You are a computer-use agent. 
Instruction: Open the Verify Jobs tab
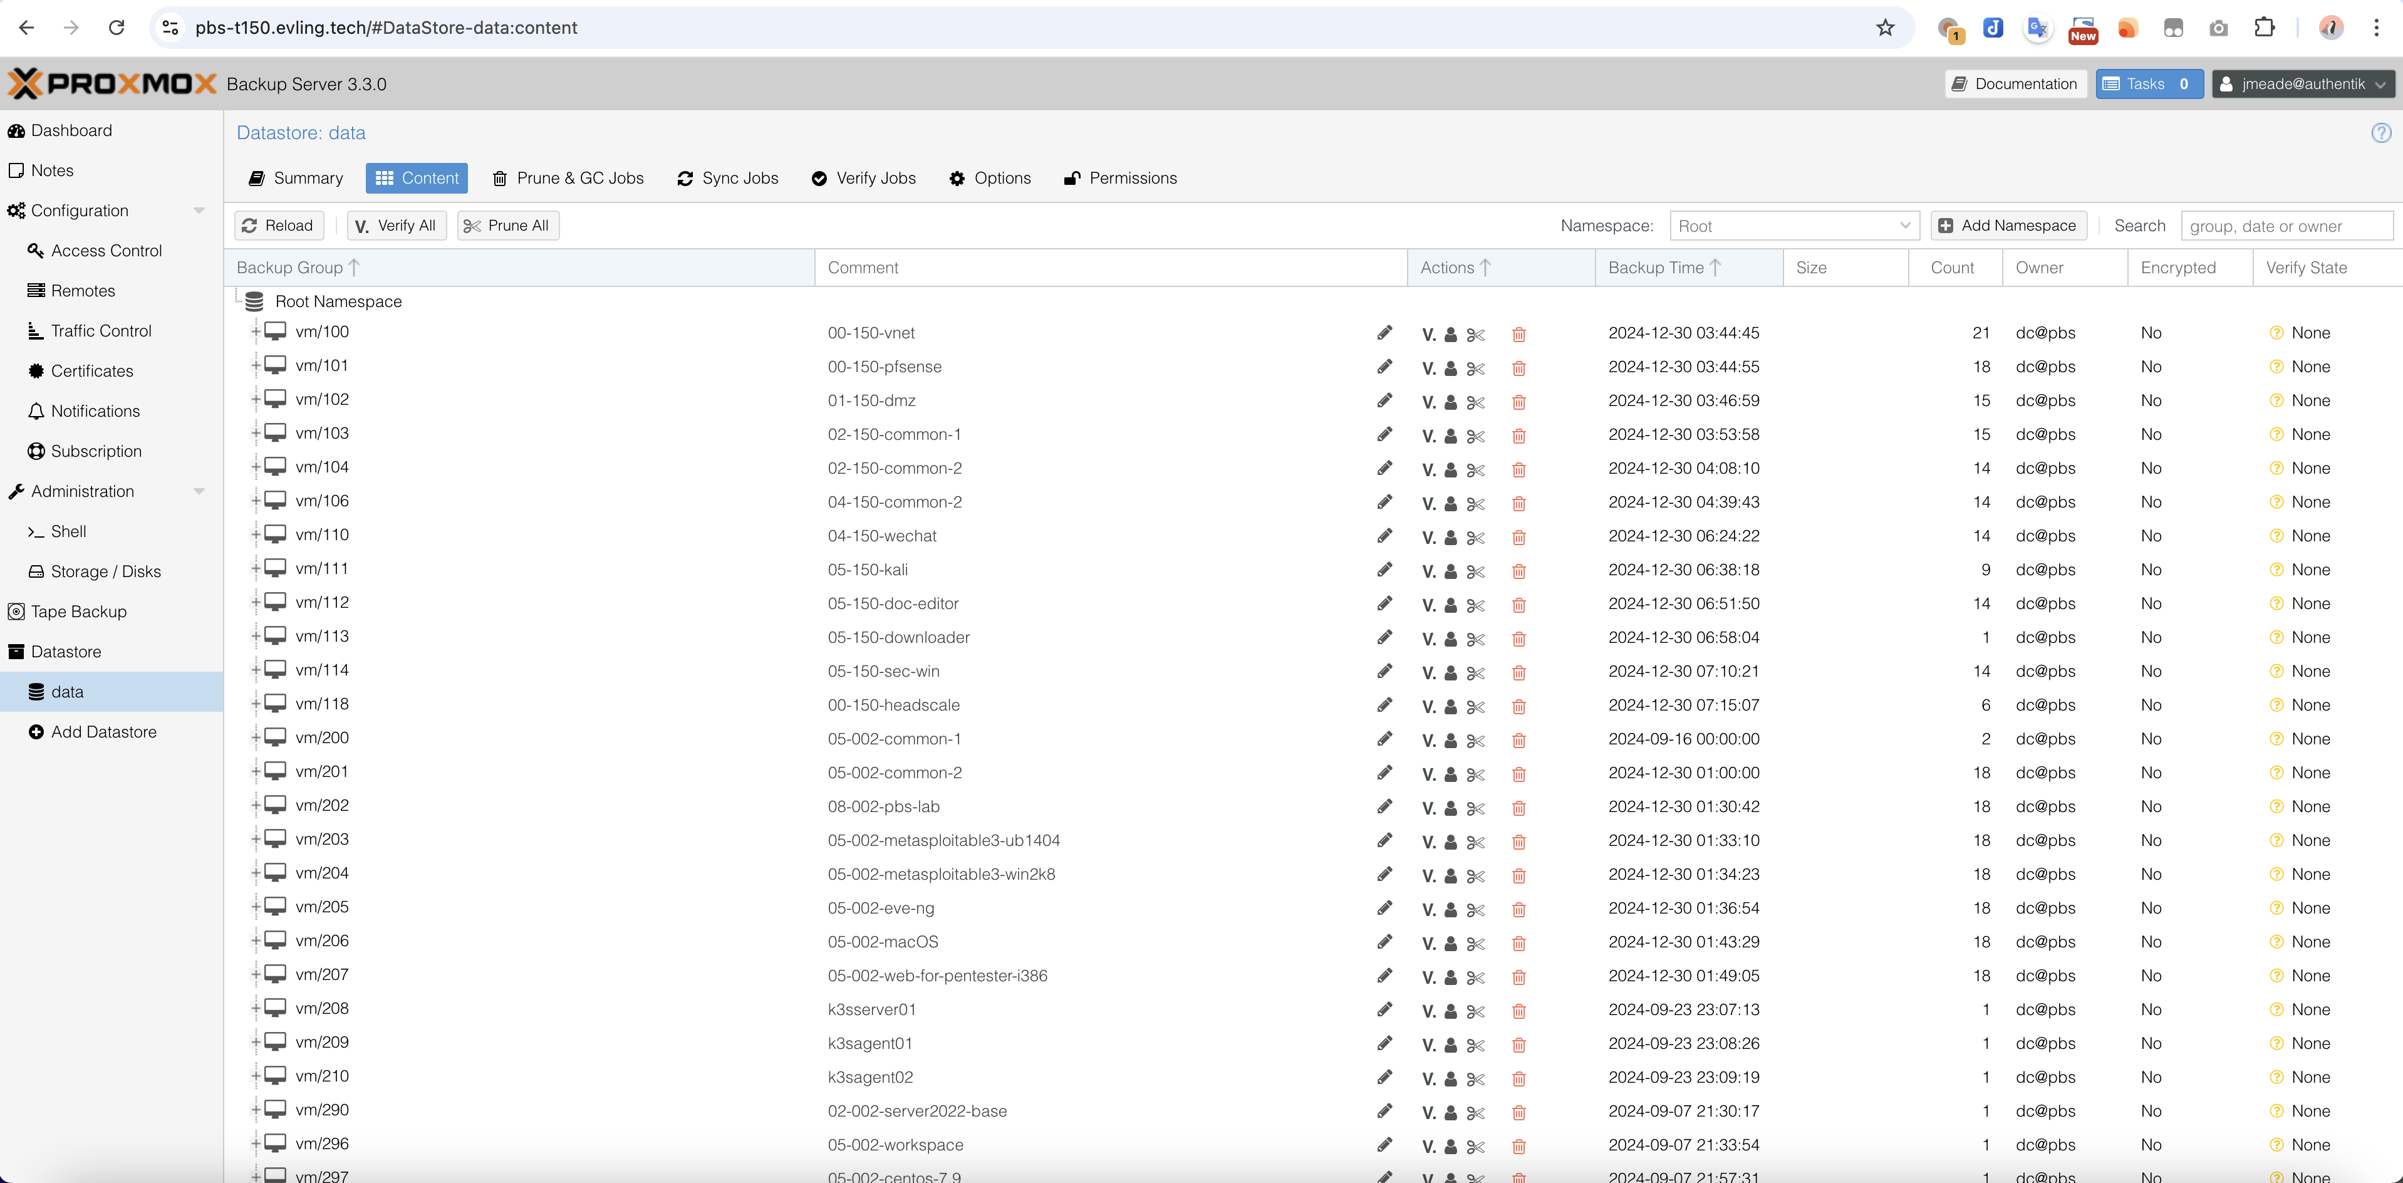coord(864,178)
